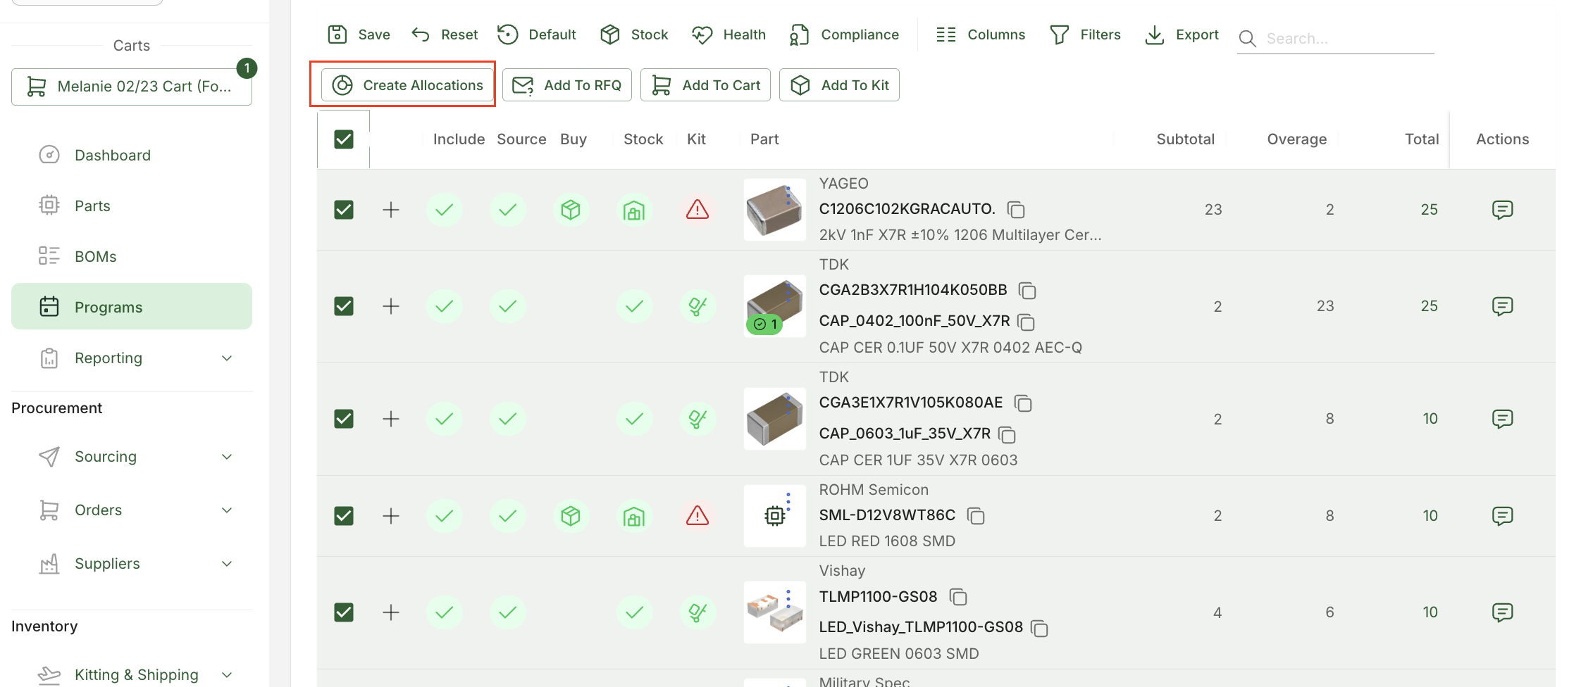This screenshot has width=1581, height=687.
Task: Open comments for C1206C102KGRACAUTO. row
Action: (x=1502, y=210)
